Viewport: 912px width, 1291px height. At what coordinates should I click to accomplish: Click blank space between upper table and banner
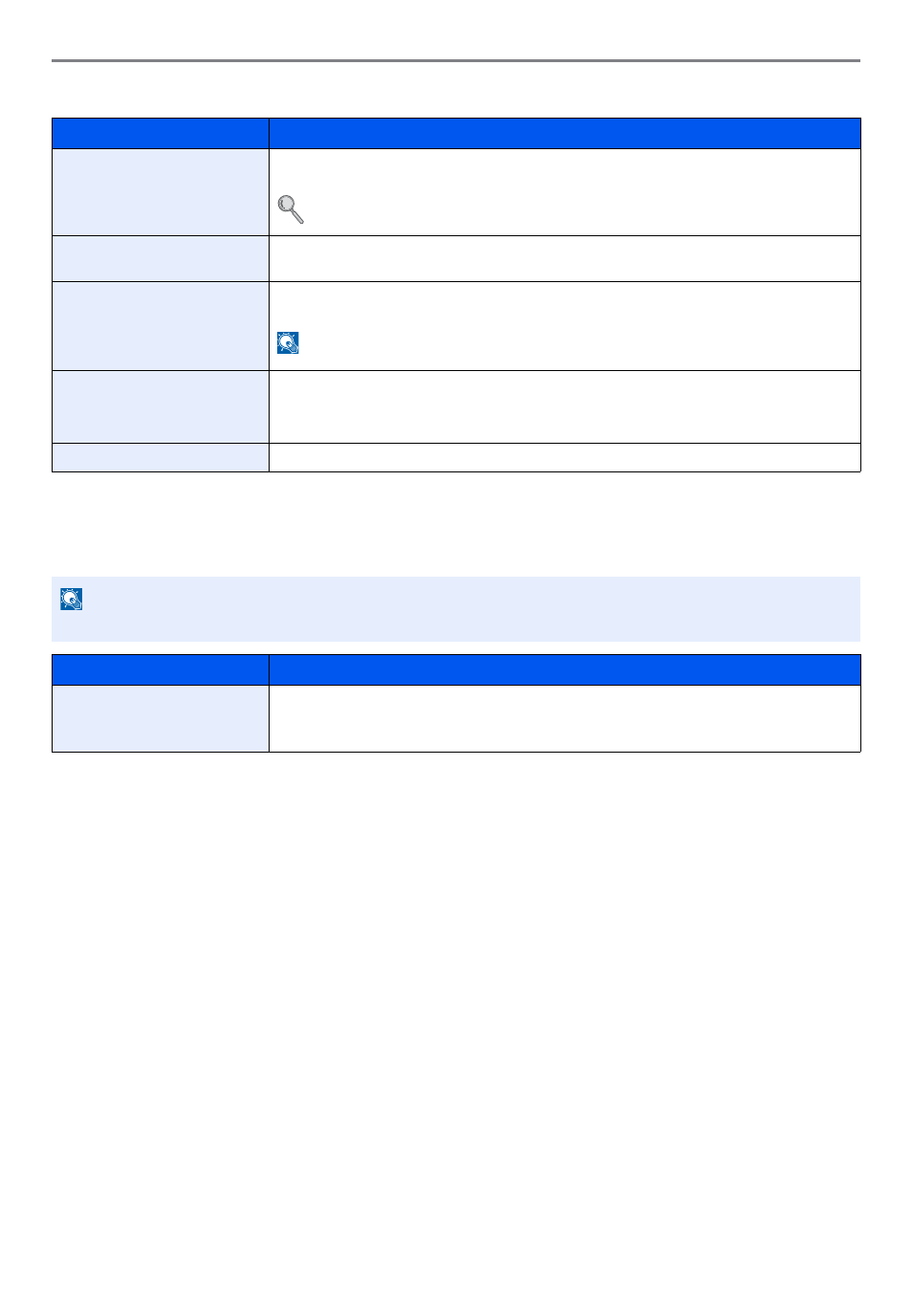pyautogui.click(x=456, y=524)
